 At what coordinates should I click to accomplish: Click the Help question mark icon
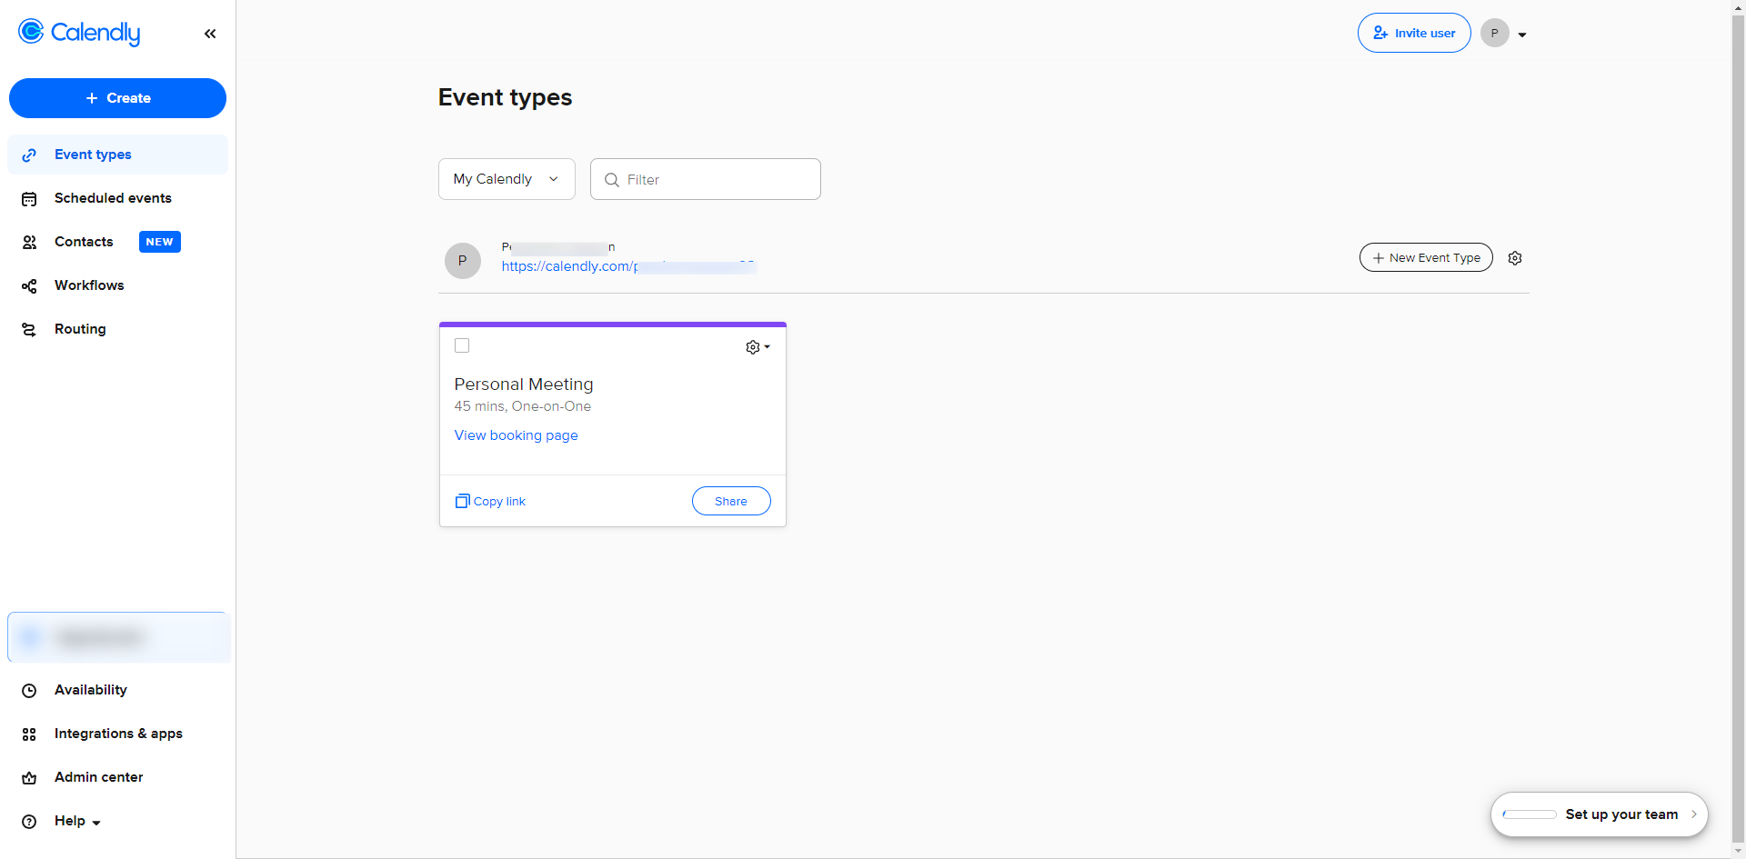coord(29,822)
